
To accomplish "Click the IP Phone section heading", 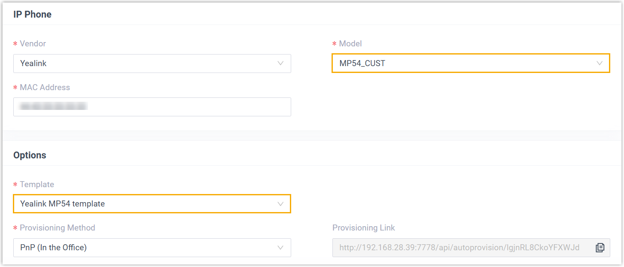I will (x=32, y=14).
